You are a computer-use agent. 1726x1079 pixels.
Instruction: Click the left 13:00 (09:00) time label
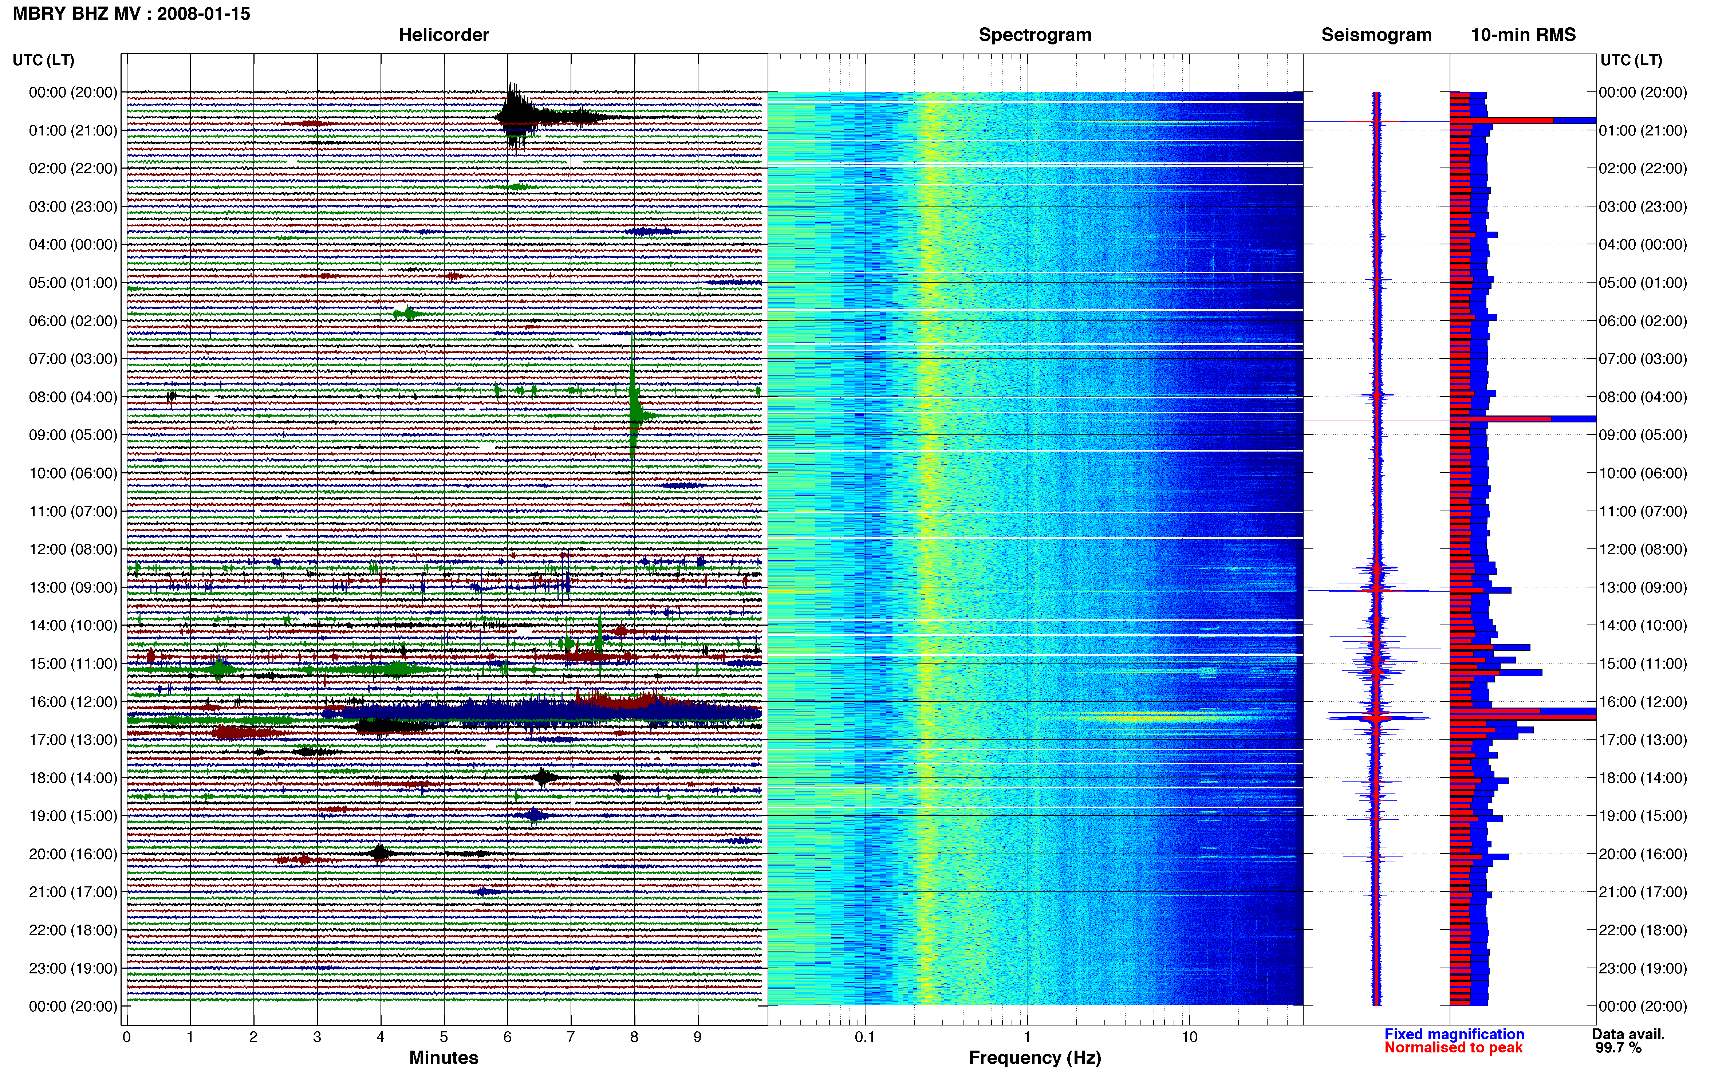(73, 587)
